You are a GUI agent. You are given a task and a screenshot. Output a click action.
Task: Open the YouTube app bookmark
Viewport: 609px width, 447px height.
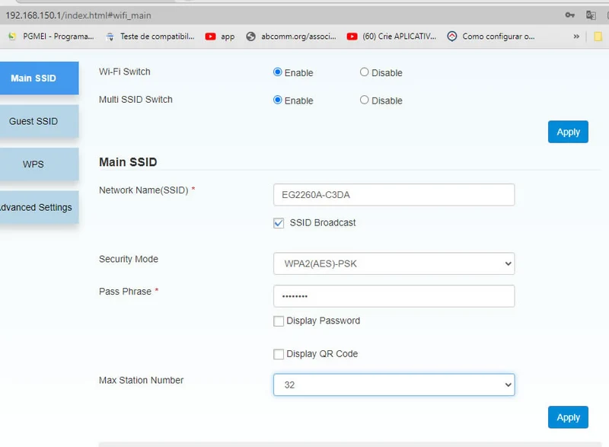tap(220, 36)
